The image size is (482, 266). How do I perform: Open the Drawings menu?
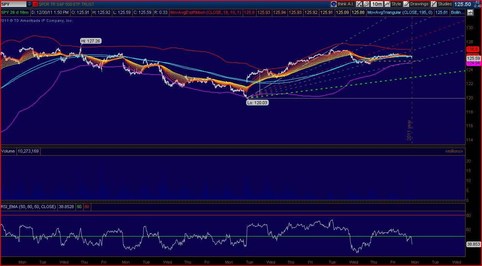coord(416,4)
